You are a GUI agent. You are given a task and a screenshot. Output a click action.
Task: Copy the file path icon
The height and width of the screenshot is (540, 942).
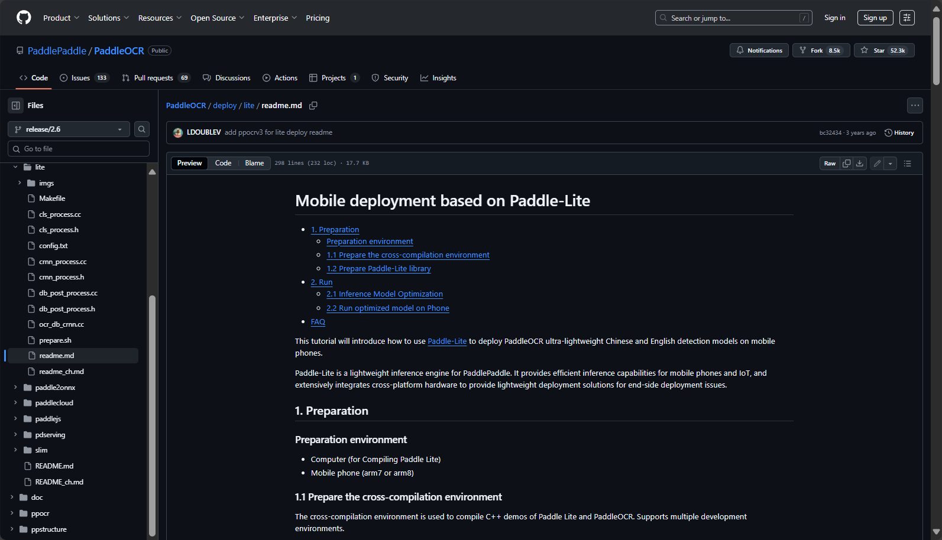click(x=313, y=106)
